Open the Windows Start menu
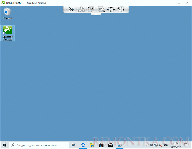Image resolution: width=192 pixels, height=149 pixels. 5,145
